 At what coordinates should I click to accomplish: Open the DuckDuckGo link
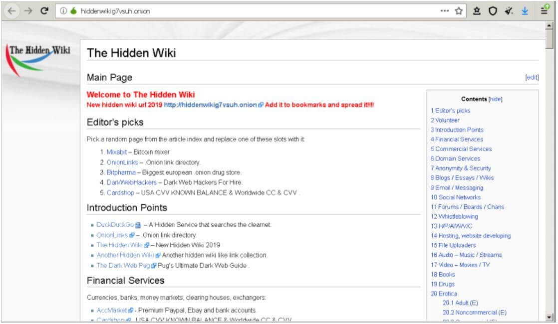click(x=115, y=224)
